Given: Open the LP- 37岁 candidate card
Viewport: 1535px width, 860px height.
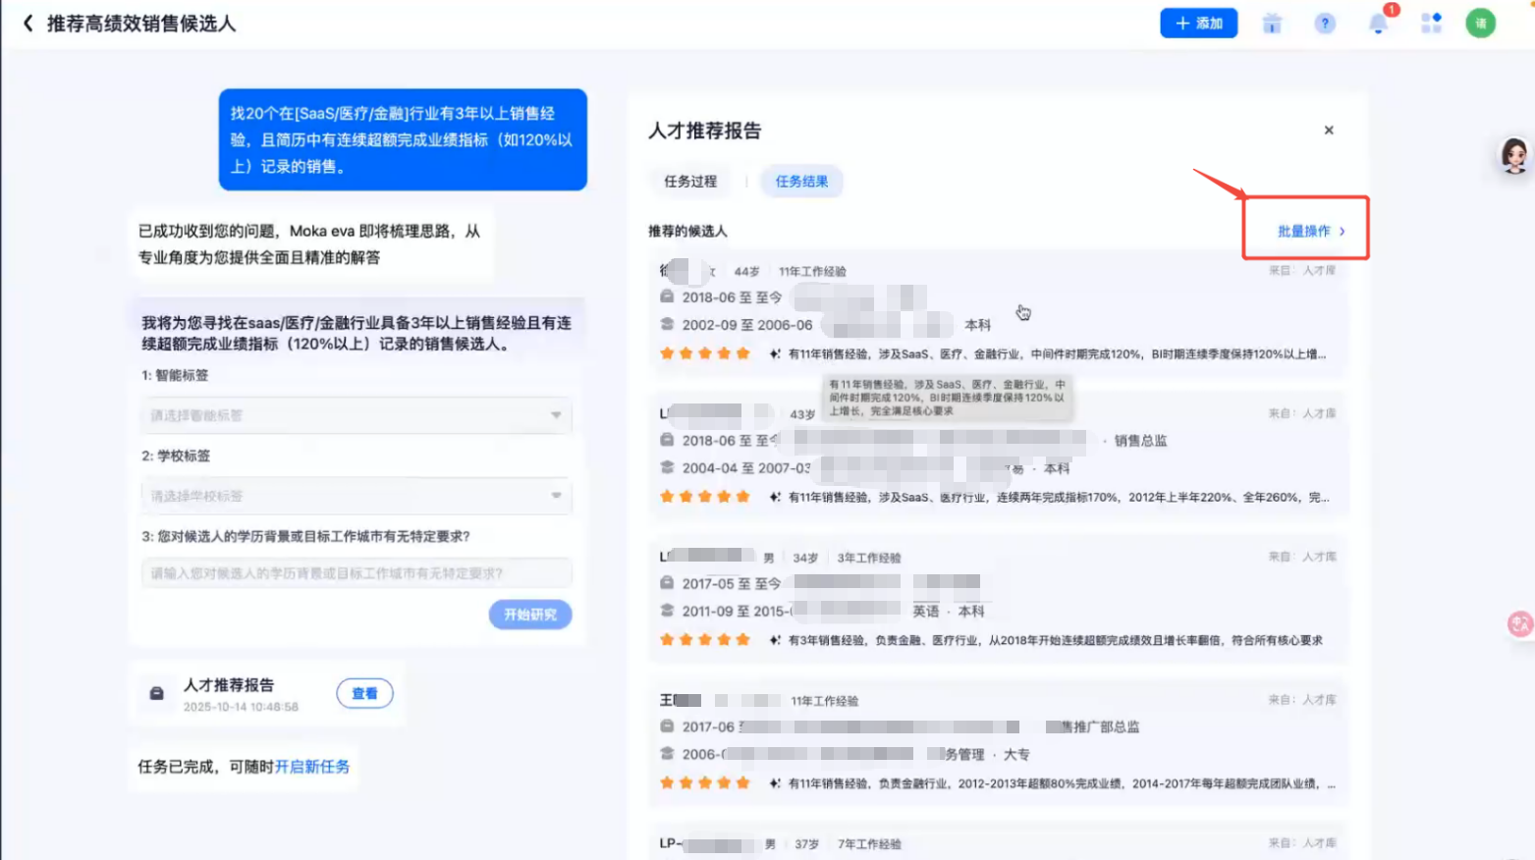Looking at the screenshot, I should click(x=998, y=843).
